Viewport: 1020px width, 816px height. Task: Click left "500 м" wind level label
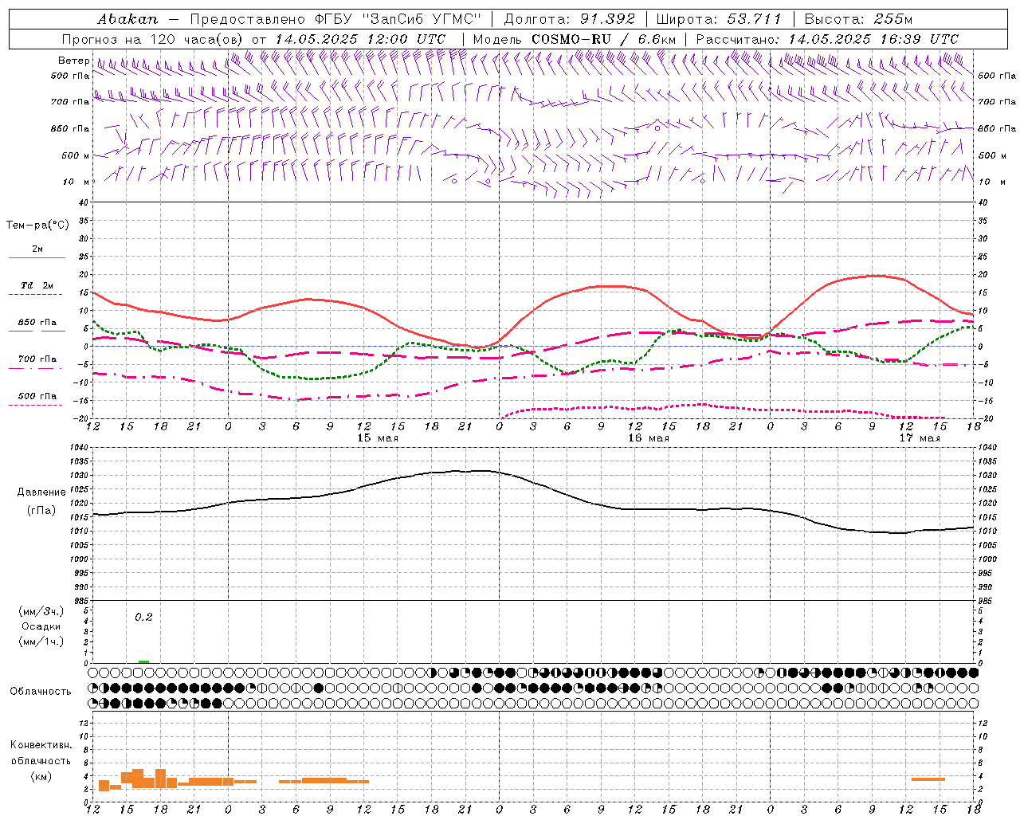click(76, 155)
